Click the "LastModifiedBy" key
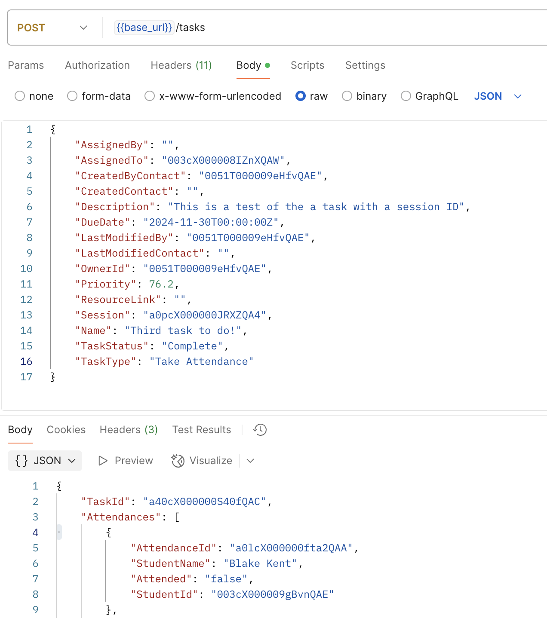Viewport: 547px width, 618px height. click(124, 238)
